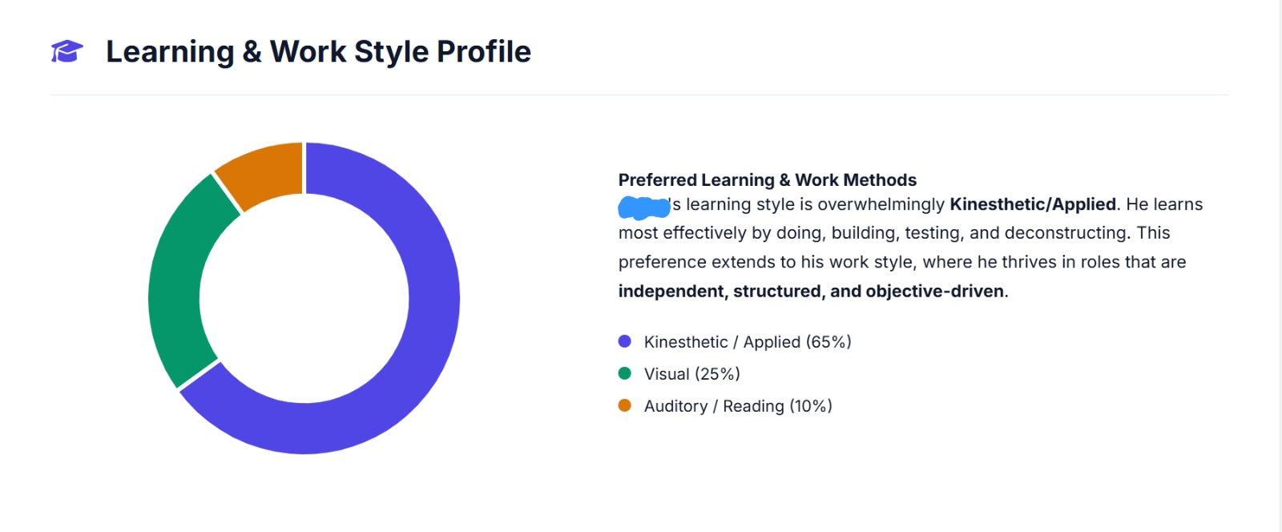Click the graduation cap icon
Image resolution: width=1282 pixels, height=532 pixels.
pyautogui.click(x=67, y=51)
